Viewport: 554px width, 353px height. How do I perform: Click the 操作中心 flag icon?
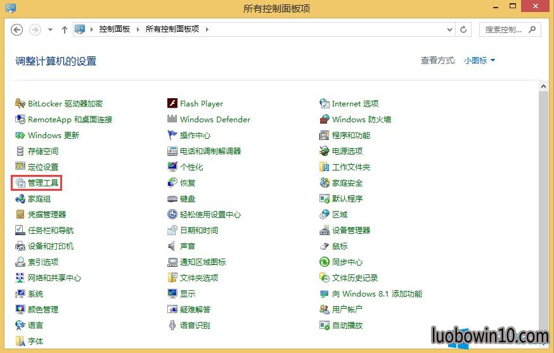pos(172,136)
